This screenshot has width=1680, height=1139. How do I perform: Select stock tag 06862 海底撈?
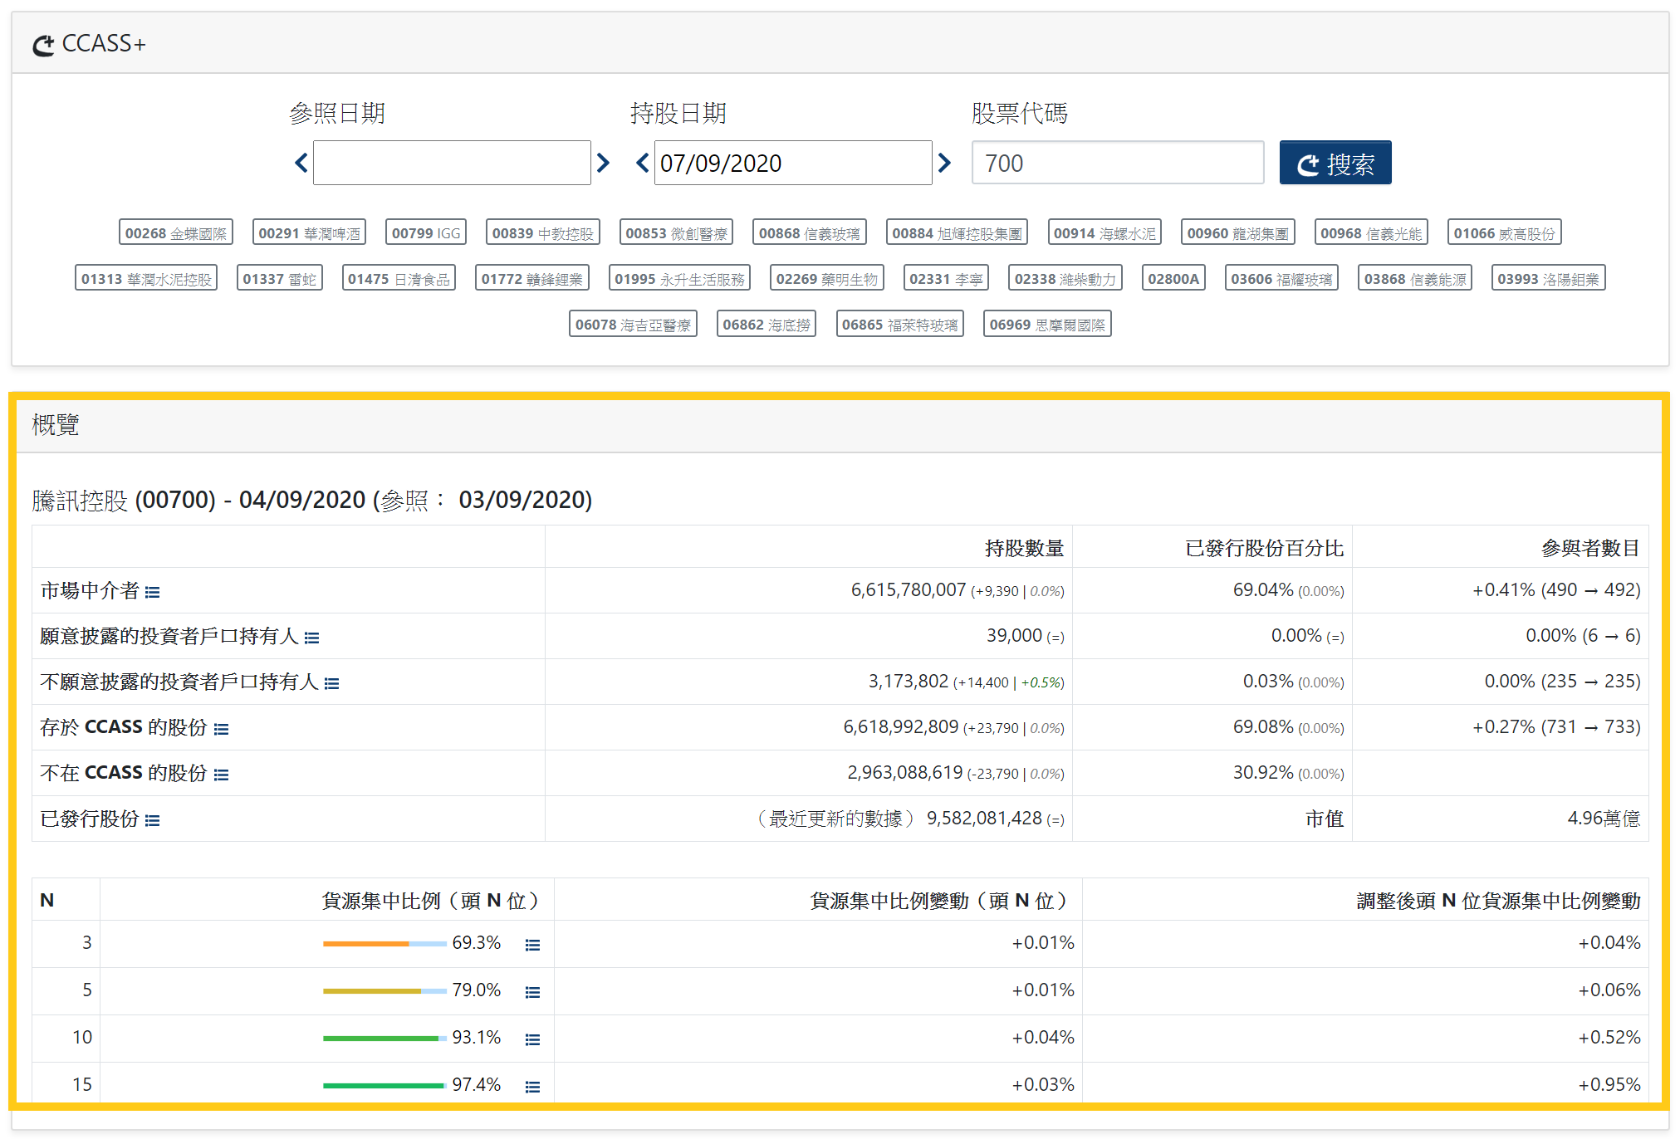(x=766, y=325)
